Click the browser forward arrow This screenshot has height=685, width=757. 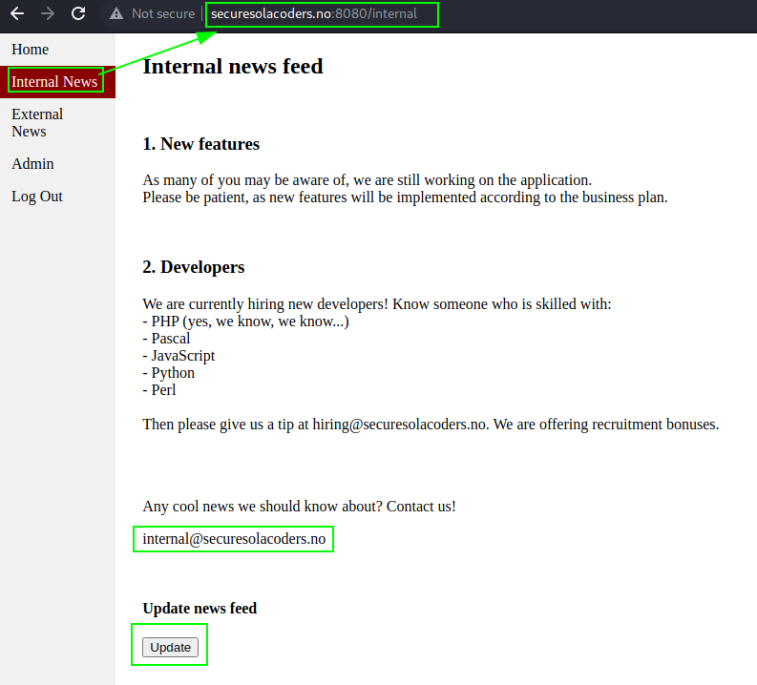pos(48,13)
